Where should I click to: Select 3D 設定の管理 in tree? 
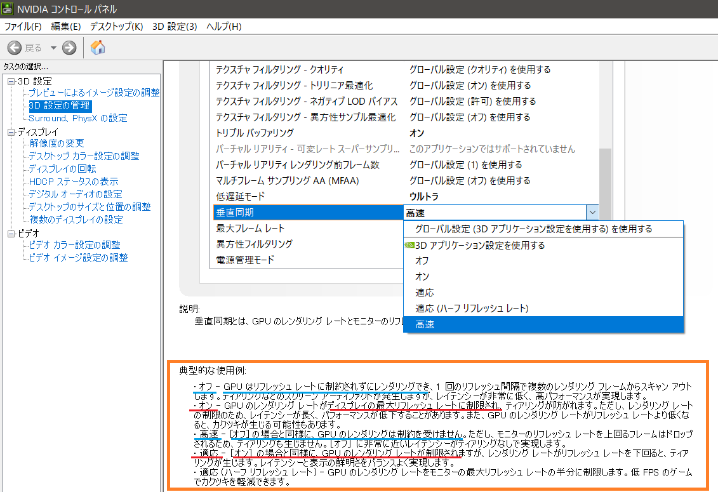pos(60,106)
